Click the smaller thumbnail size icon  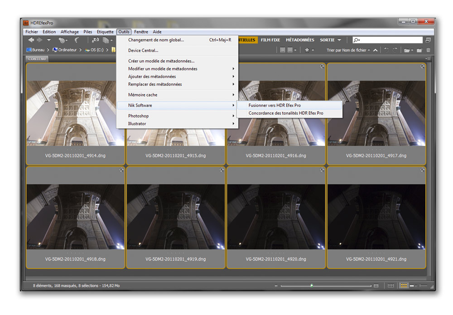coord(276,286)
